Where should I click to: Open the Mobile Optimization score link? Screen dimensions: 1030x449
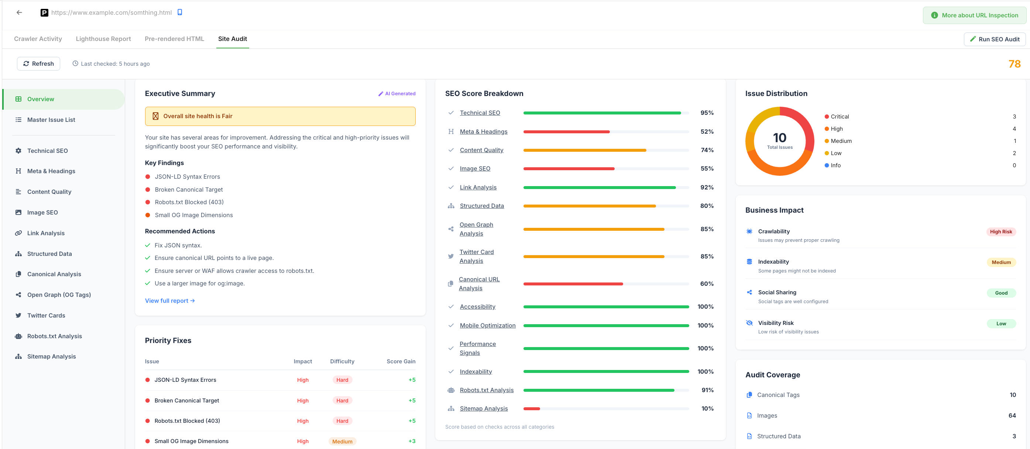point(487,325)
